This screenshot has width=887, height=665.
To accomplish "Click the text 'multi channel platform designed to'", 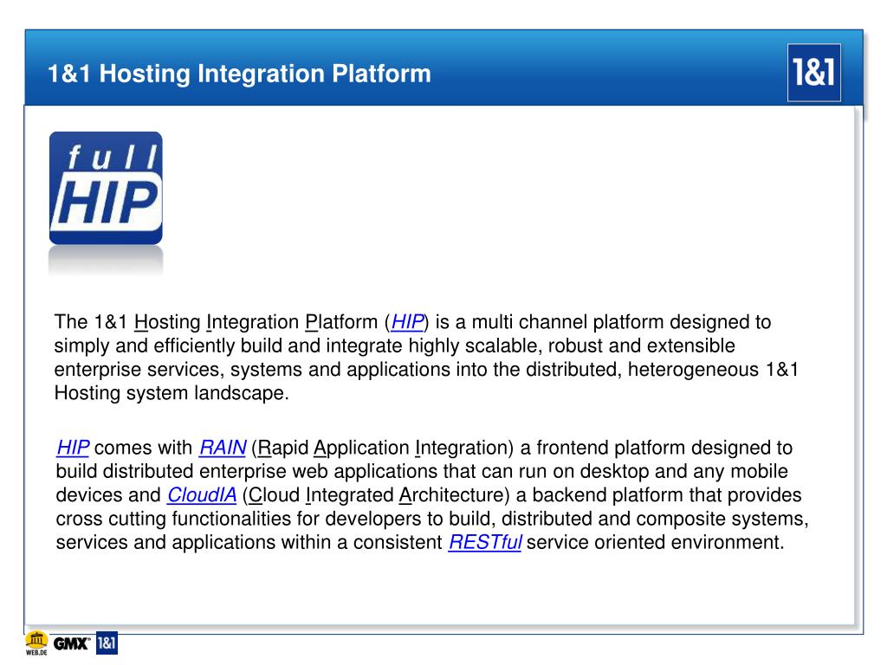I will 621,322.
